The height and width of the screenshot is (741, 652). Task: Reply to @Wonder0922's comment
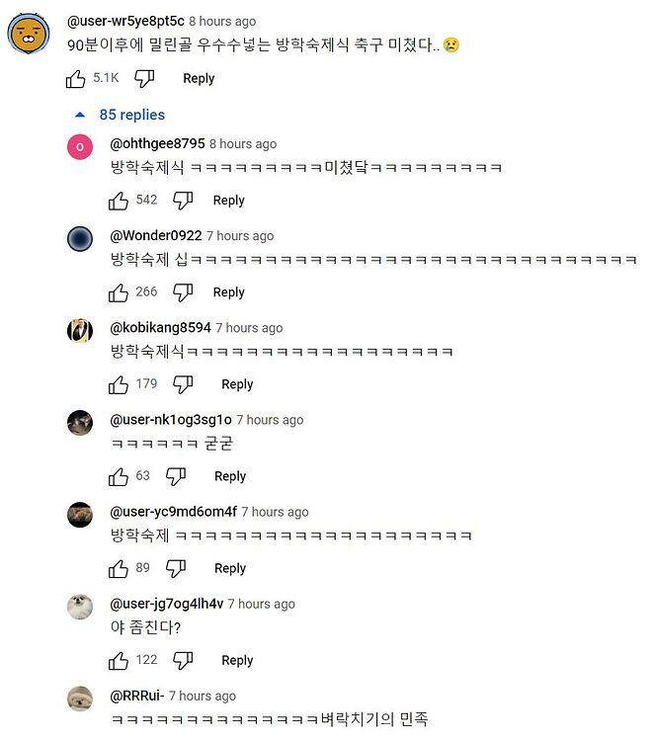pos(228,292)
